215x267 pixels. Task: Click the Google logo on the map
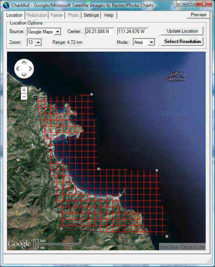click(19, 244)
